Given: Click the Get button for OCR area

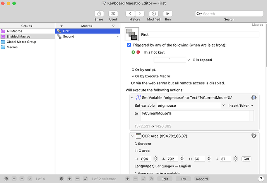Looking at the screenshot, I should (246, 159).
